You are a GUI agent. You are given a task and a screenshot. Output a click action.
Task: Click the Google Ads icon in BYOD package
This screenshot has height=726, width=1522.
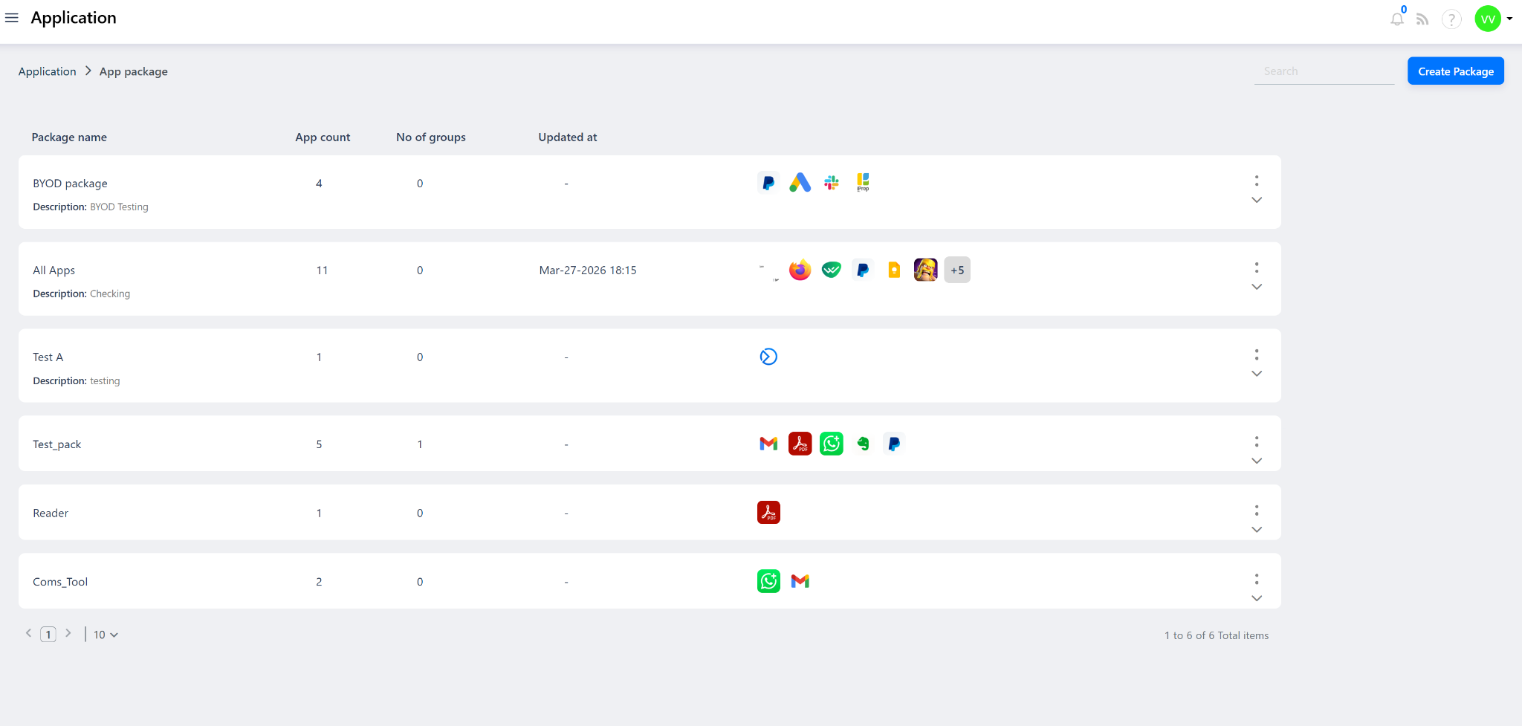click(x=800, y=183)
